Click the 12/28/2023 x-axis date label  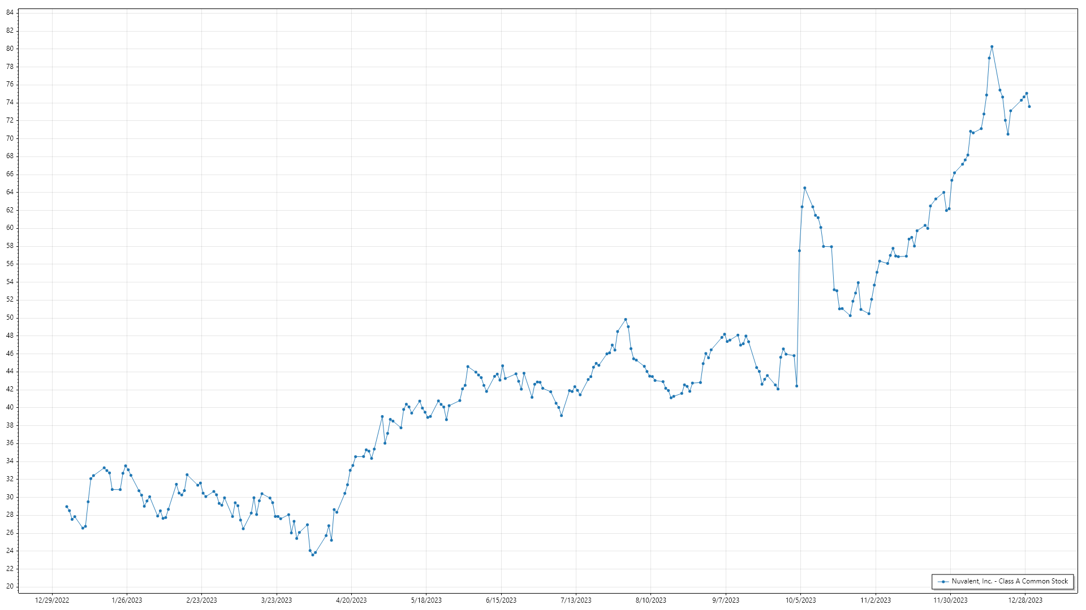click(x=1025, y=600)
